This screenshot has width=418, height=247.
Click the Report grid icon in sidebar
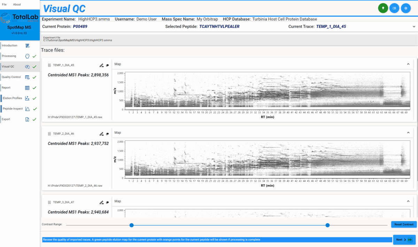tap(28, 87)
